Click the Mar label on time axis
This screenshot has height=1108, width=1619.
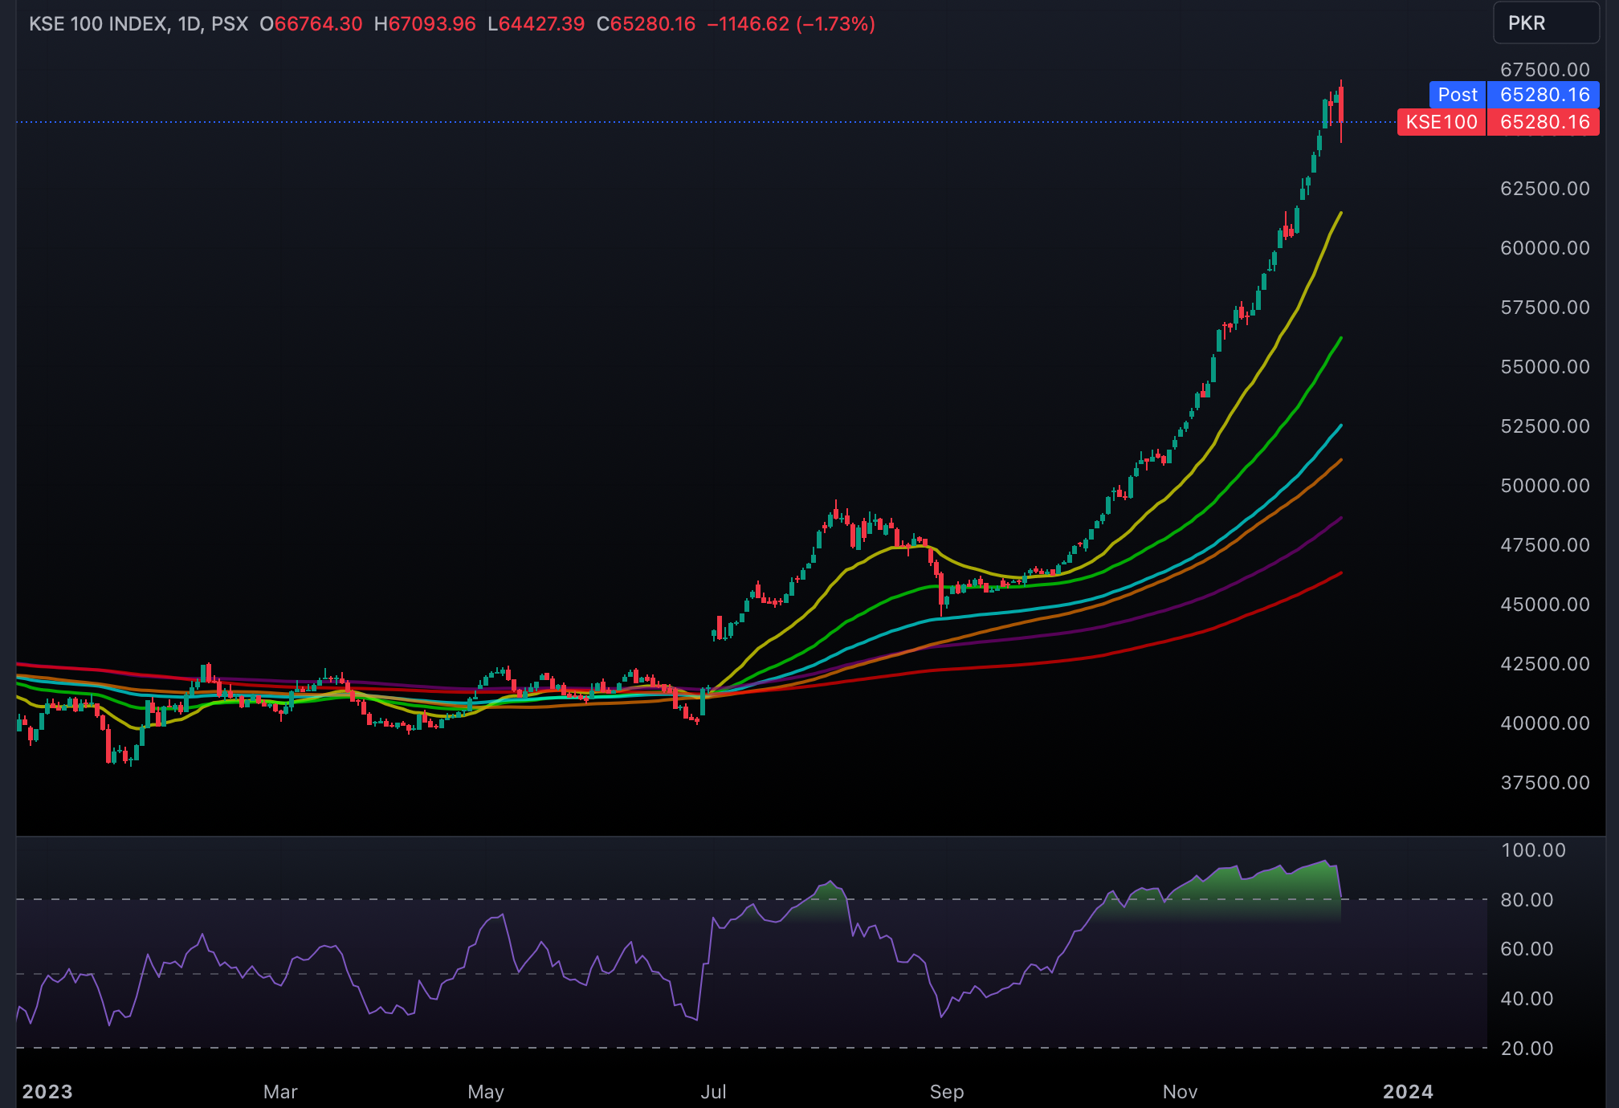[280, 1091]
